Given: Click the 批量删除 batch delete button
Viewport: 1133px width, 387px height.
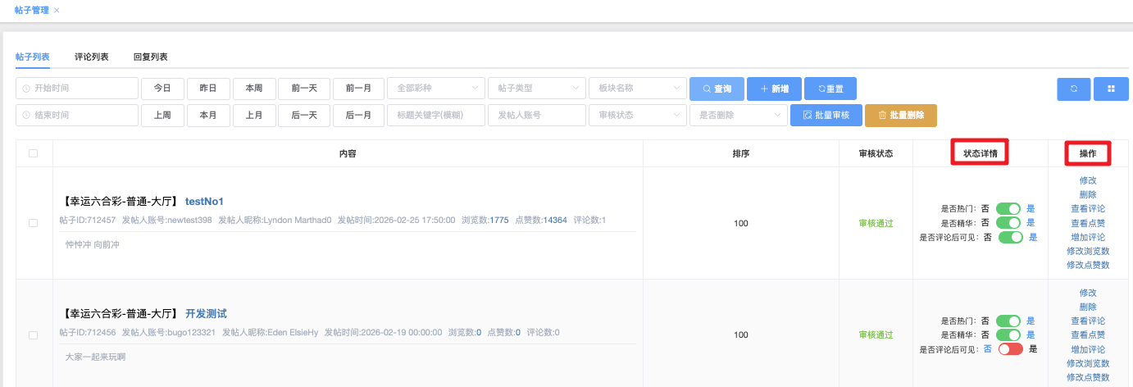Looking at the screenshot, I should pos(900,116).
